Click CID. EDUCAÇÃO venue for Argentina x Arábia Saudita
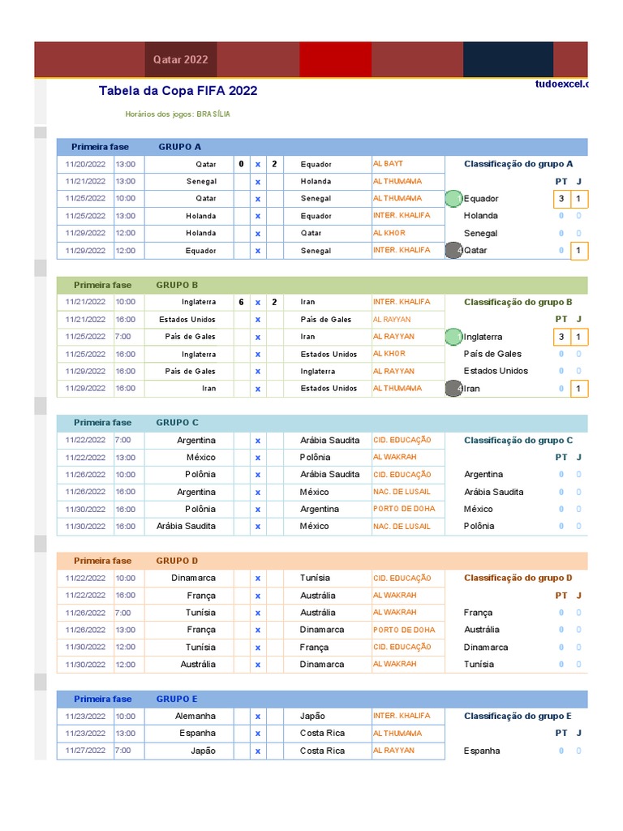The width and height of the screenshot is (623, 831). coord(402,440)
